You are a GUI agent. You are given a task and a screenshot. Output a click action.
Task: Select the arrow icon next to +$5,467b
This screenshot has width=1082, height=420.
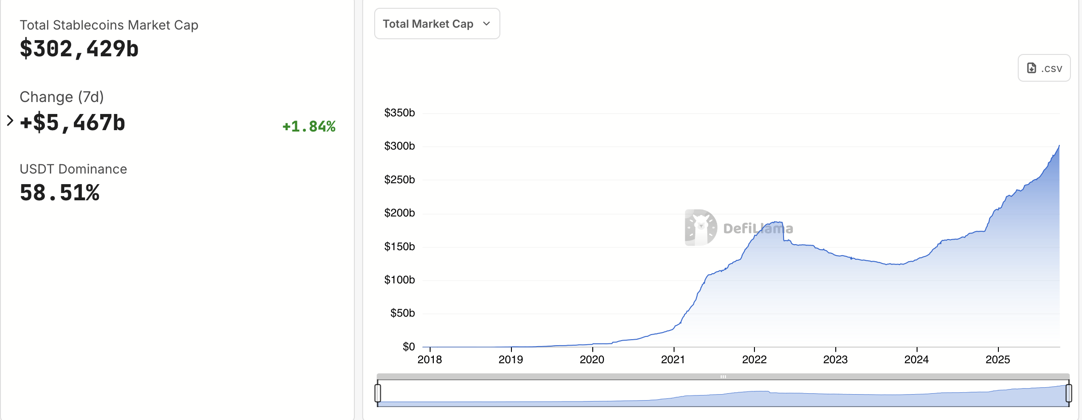(x=10, y=121)
